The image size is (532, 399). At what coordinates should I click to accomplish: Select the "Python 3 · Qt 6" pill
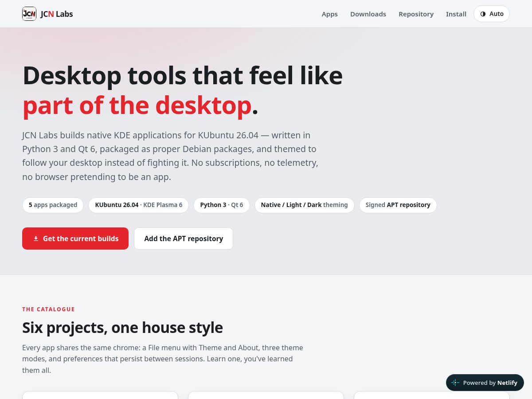click(222, 205)
